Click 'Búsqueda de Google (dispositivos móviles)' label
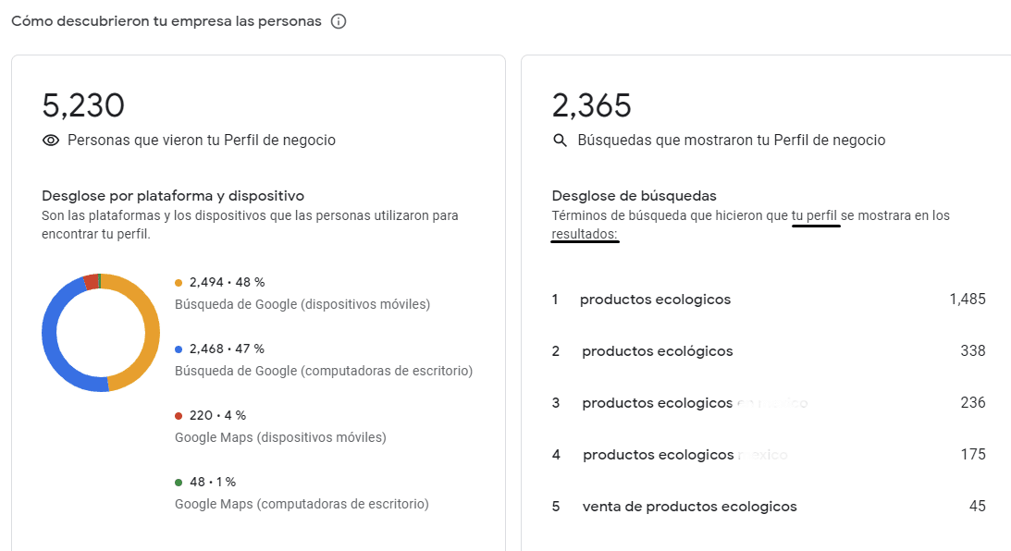 click(x=302, y=304)
